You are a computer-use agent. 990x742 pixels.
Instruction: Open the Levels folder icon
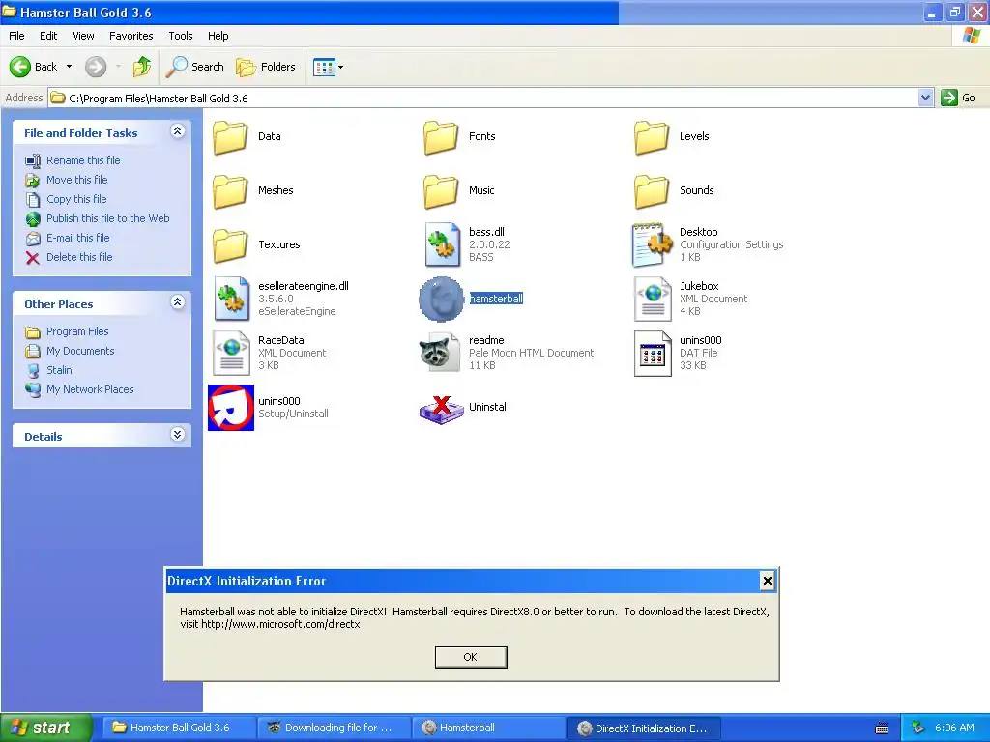point(652,137)
